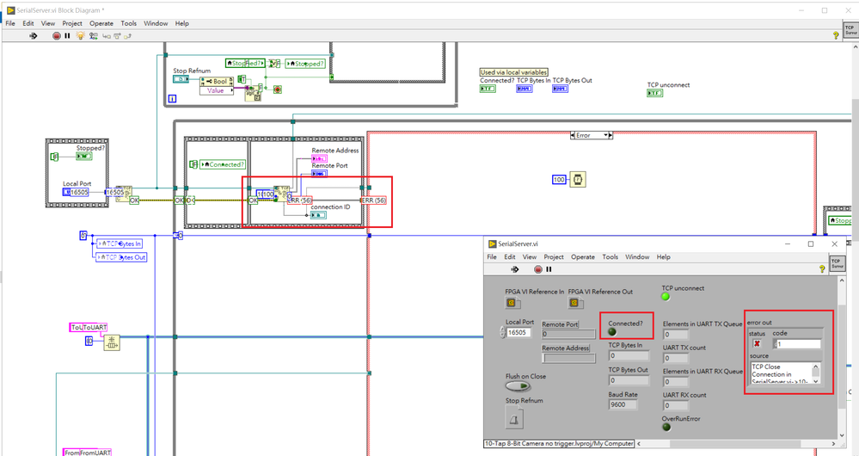Click the step over icon
The height and width of the screenshot is (456, 859).
pos(117,35)
